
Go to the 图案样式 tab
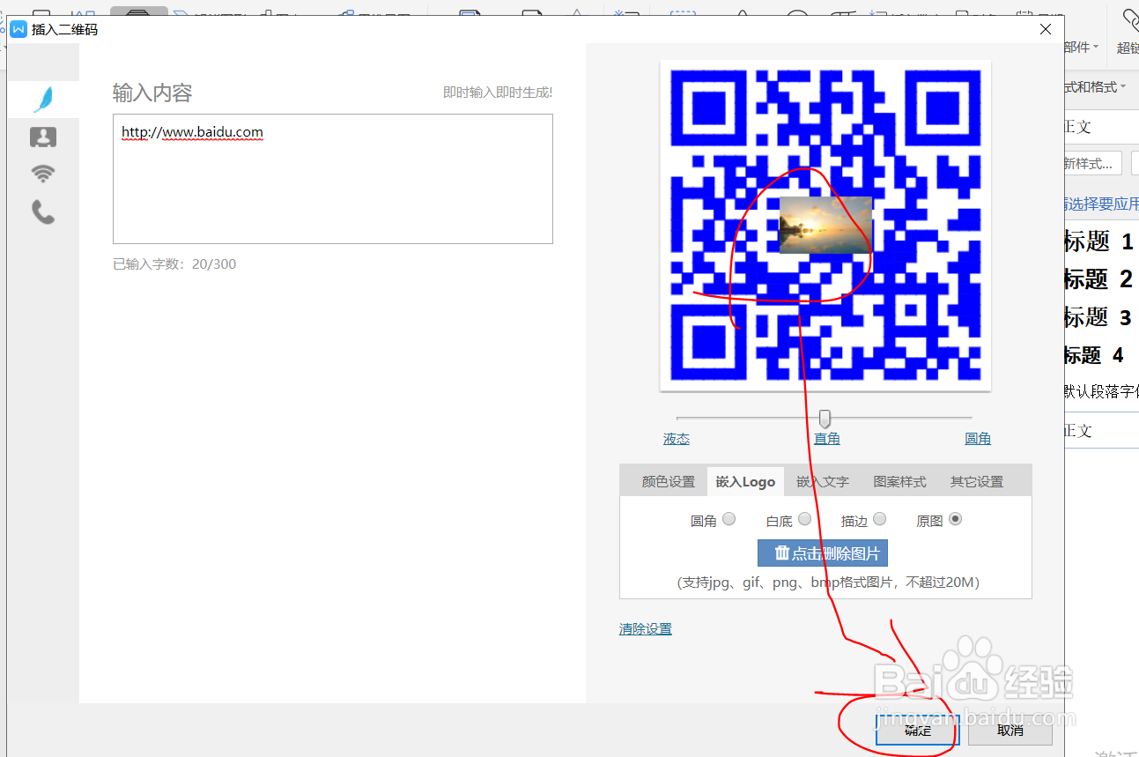point(899,482)
